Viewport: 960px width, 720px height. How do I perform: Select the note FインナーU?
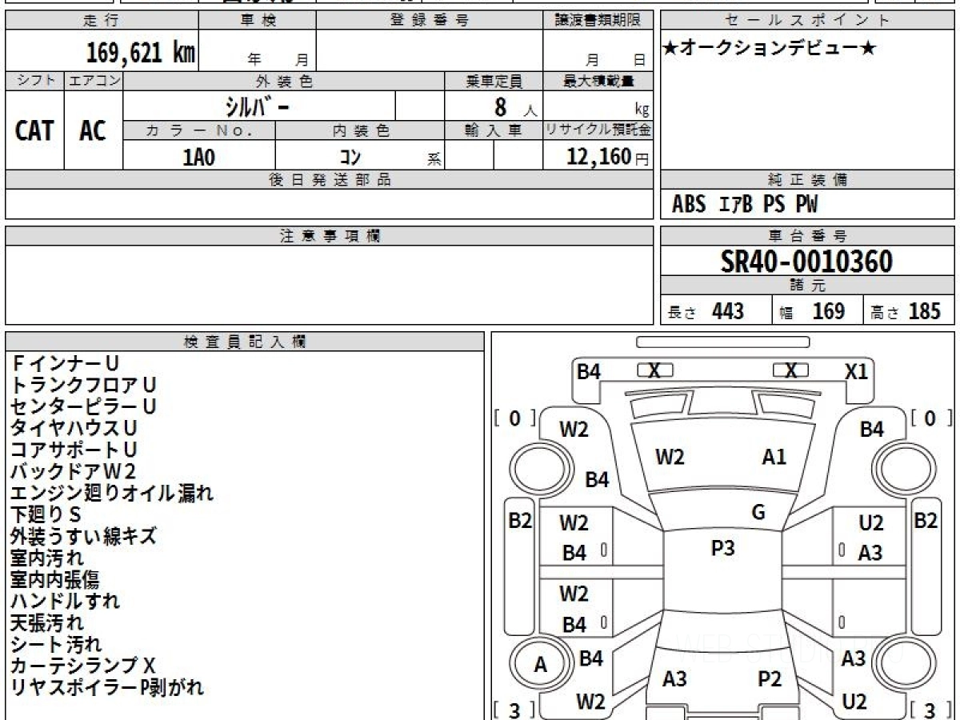(66, 364)
